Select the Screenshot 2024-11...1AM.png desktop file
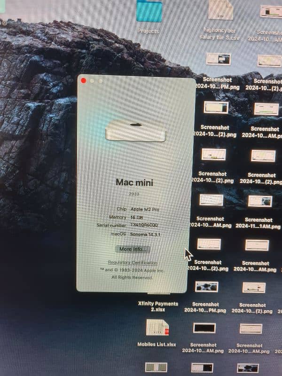 [x=260, y=201]
